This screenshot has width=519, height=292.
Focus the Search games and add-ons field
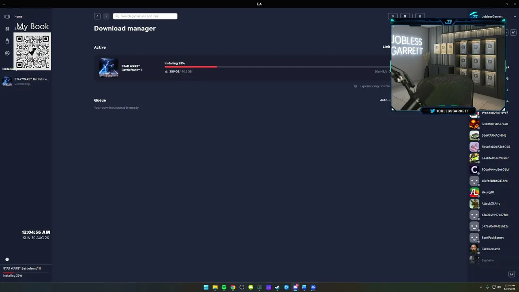[145, 16]
